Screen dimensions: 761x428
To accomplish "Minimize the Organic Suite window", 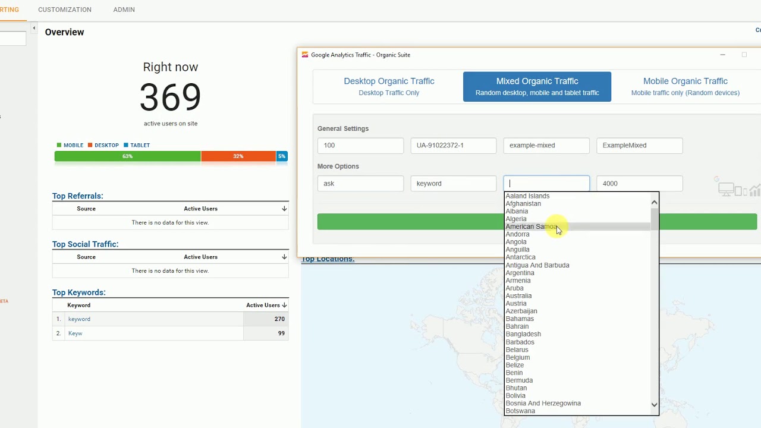I will click(x=722, y=55).
